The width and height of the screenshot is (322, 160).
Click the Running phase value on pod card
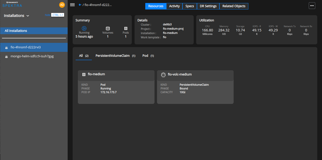point(106,88)
